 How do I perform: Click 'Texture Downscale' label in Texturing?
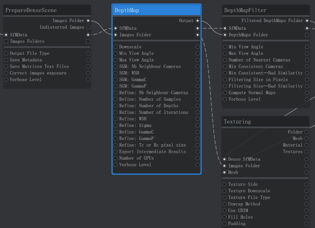coord(249,191)
